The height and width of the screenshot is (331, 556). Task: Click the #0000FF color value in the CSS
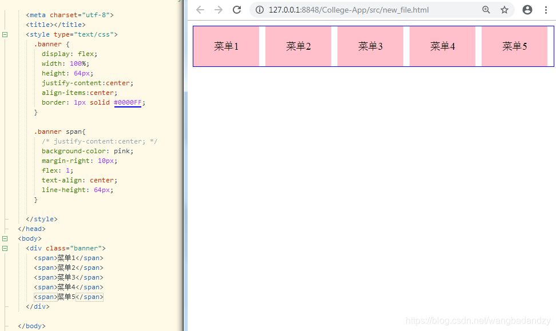click(x=127, y=102)
